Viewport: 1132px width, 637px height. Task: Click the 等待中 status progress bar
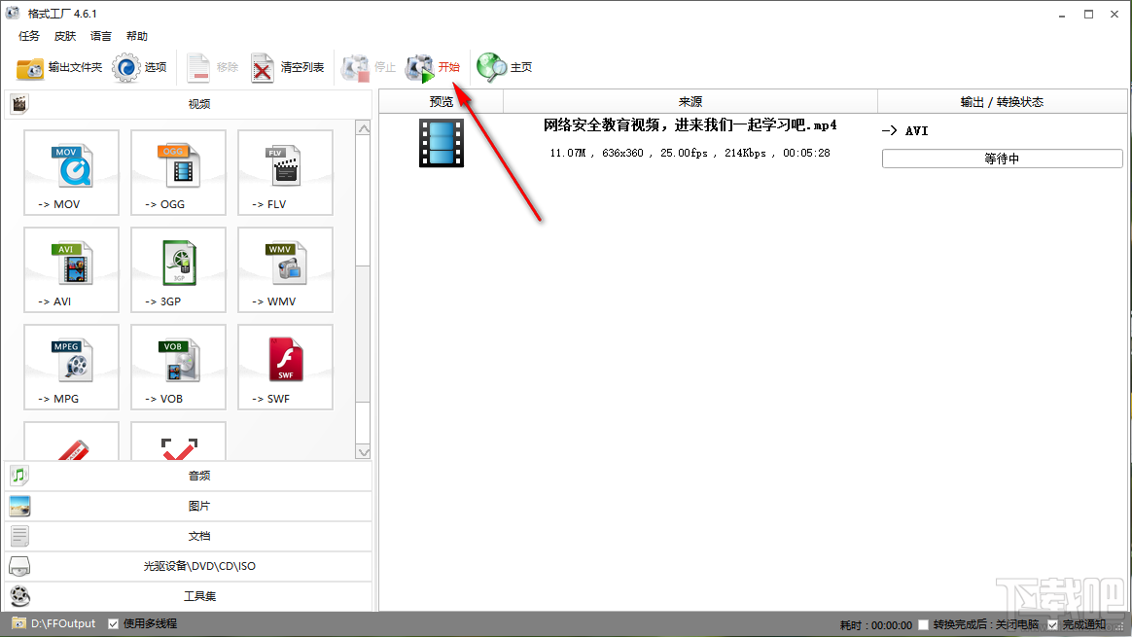tap(1002, 159)
